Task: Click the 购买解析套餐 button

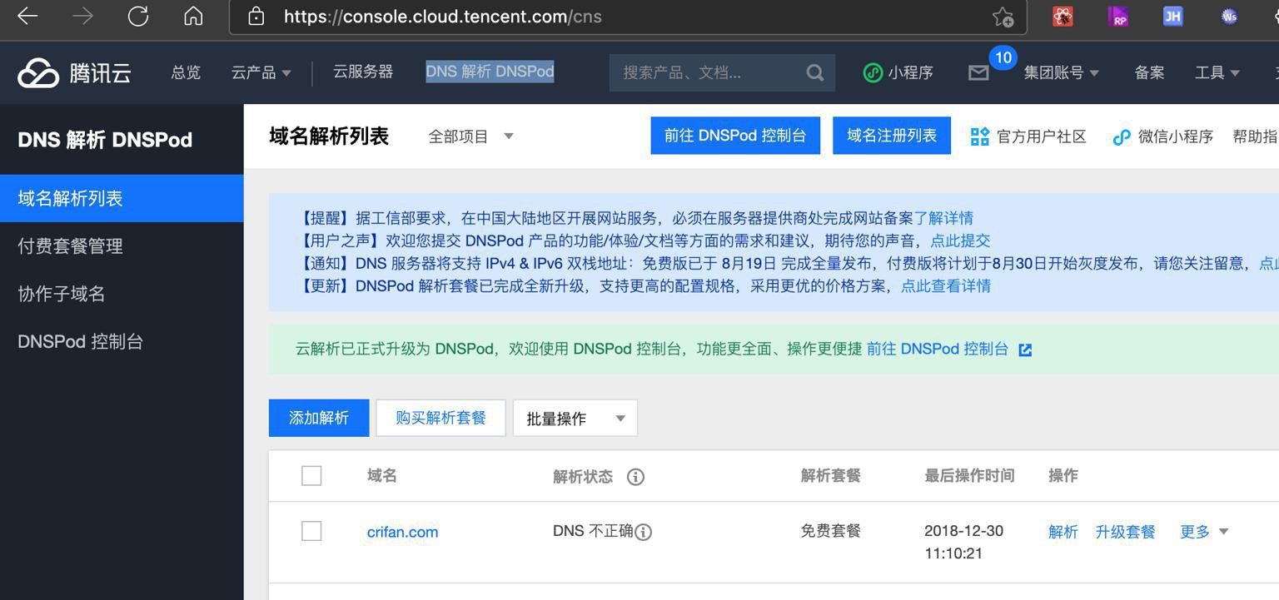Action: coord(440,418)
